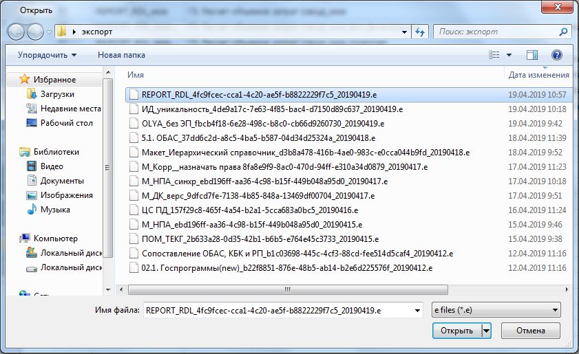The height and width of the screenshot is (354, 579).
Task: Open the Музыка library
Action: pos(55,210)
